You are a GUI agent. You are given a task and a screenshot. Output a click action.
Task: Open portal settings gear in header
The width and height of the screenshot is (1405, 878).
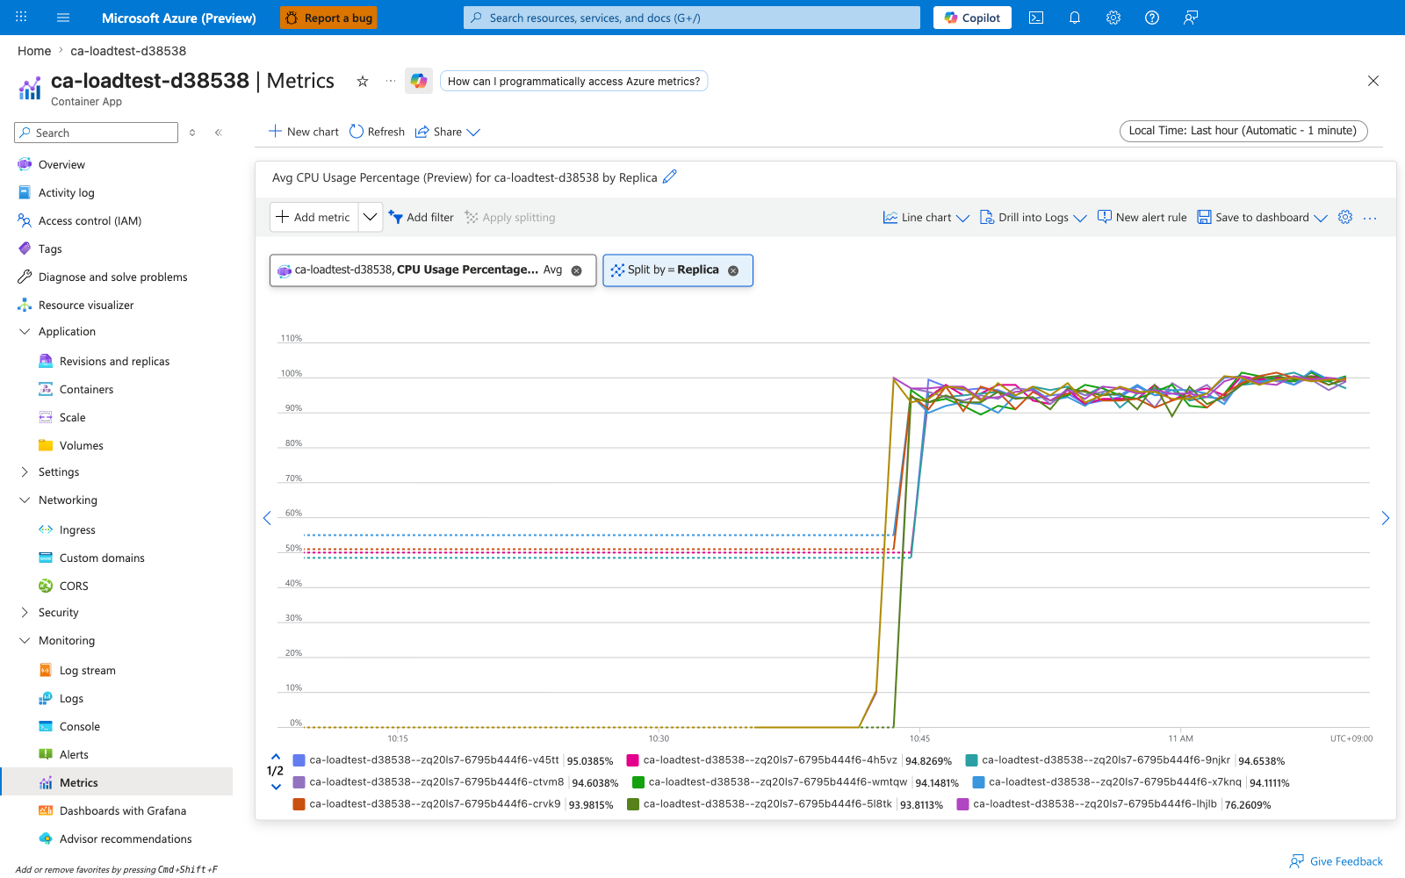[x=1113, y=18]
